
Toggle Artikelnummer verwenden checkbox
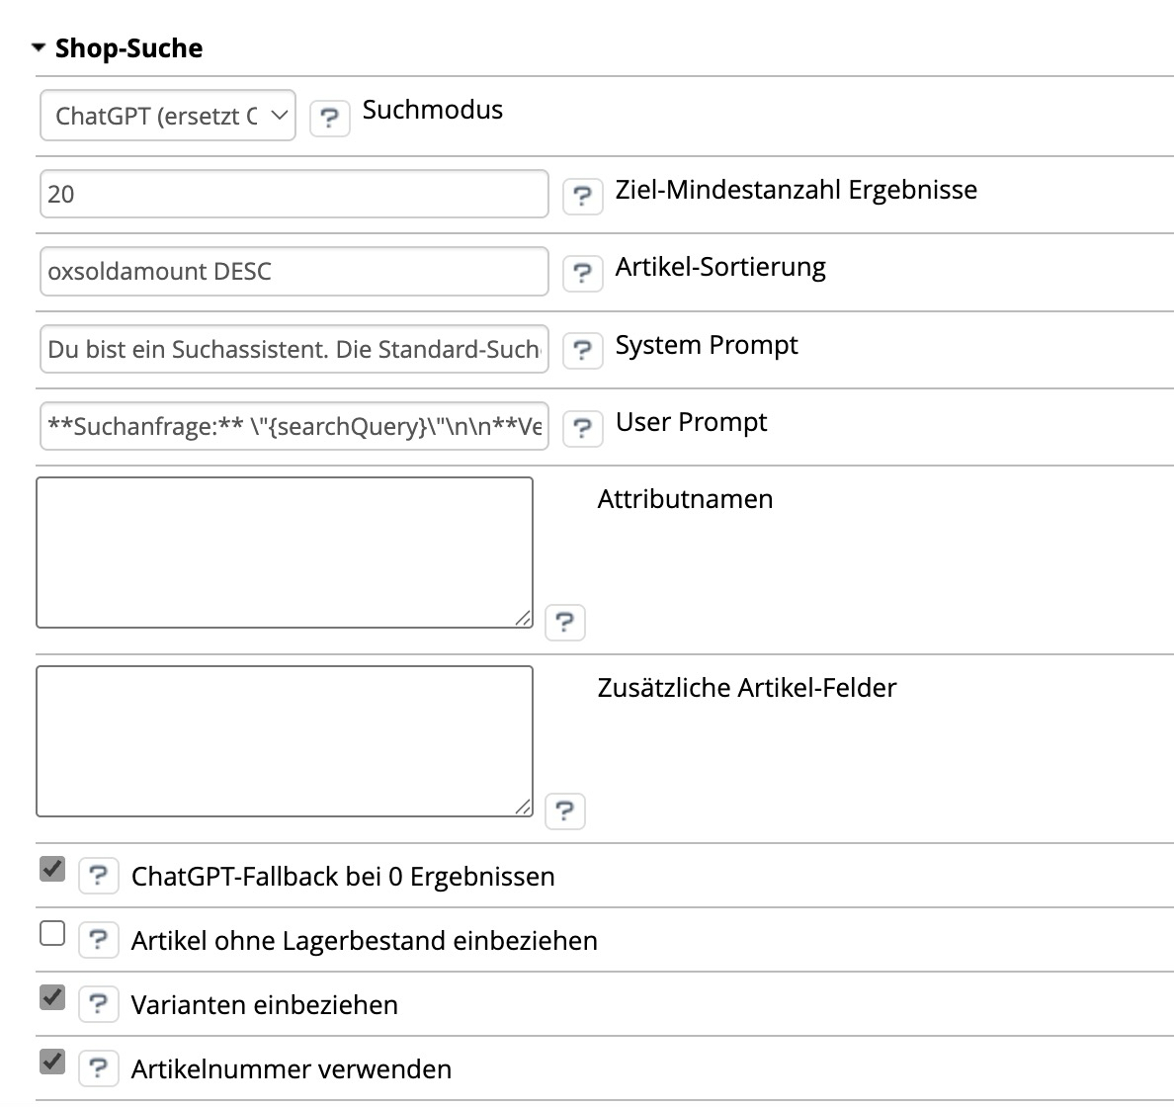[x=52, y=1062]
